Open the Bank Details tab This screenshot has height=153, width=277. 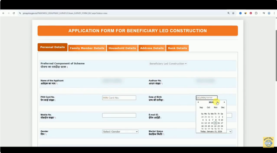click(x=177, y=48)
